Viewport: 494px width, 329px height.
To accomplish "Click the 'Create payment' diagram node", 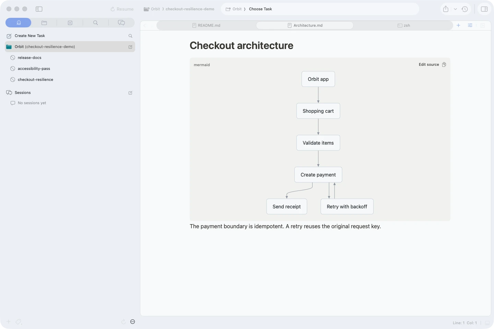I will point(318,175).
